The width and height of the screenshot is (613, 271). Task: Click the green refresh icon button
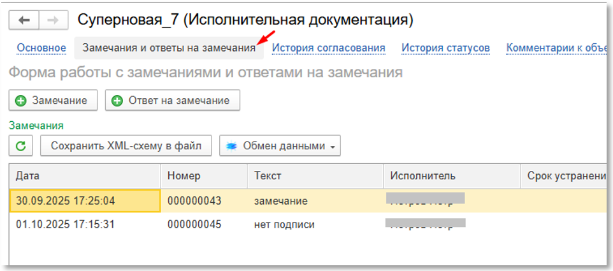click(x=21, y=146)
